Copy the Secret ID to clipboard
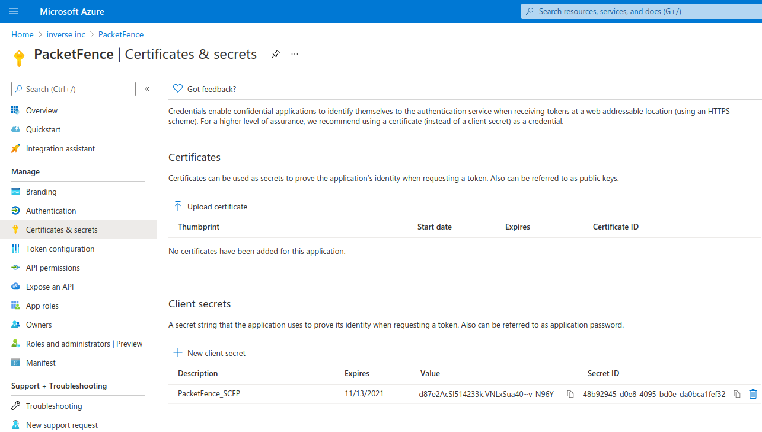This screenshot has width=762, height=432. 737,394
